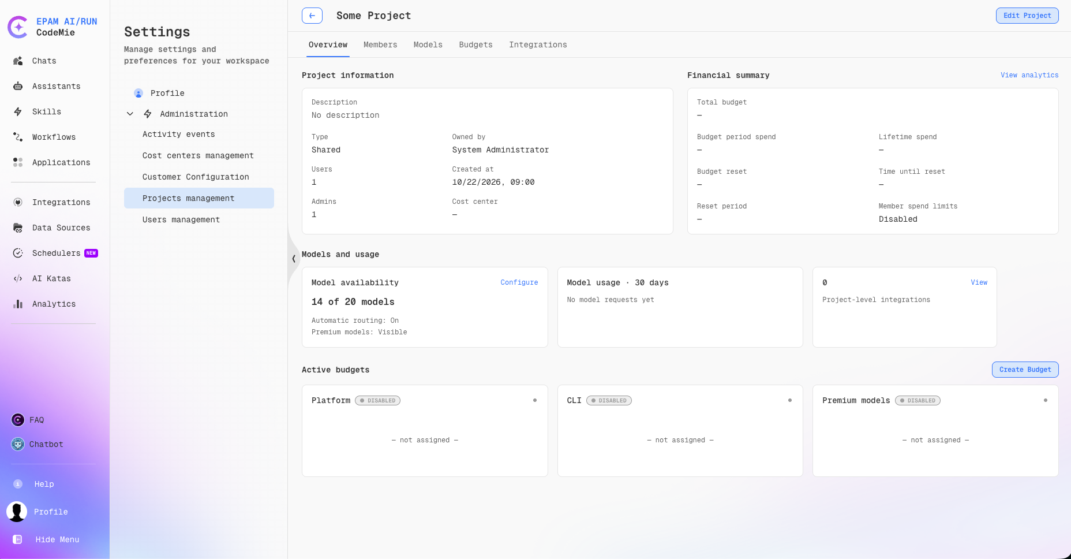Collapse the Administration section chevron
Image resolution: width=1071 pixels, height=559 pixels.
pos(130,114)
